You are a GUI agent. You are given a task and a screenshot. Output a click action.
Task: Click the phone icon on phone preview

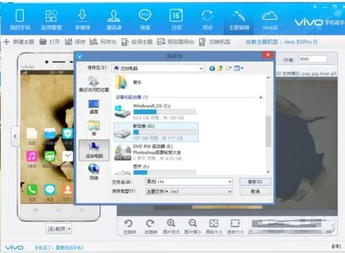[32, 190]
